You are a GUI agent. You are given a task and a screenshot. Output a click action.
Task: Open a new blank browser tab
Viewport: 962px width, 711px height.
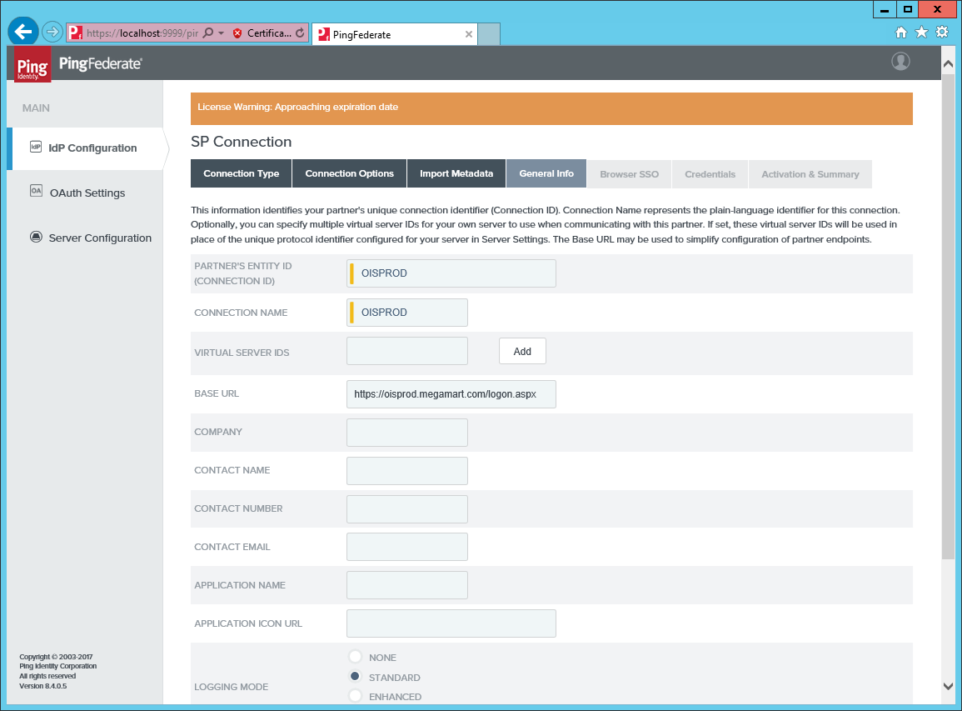pyautogui.click(x=489, y=34)
